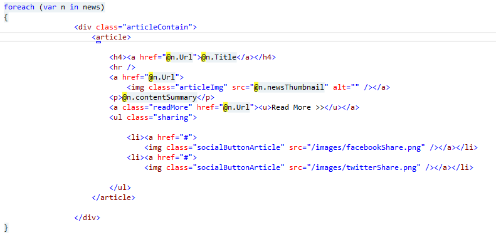
Task: Click the hr tag line
Action: point(122,67)
